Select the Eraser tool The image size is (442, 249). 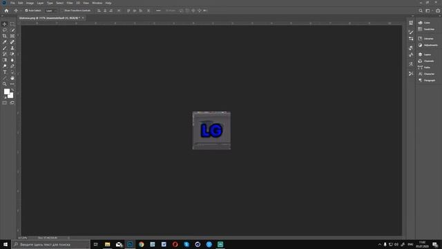12,54
